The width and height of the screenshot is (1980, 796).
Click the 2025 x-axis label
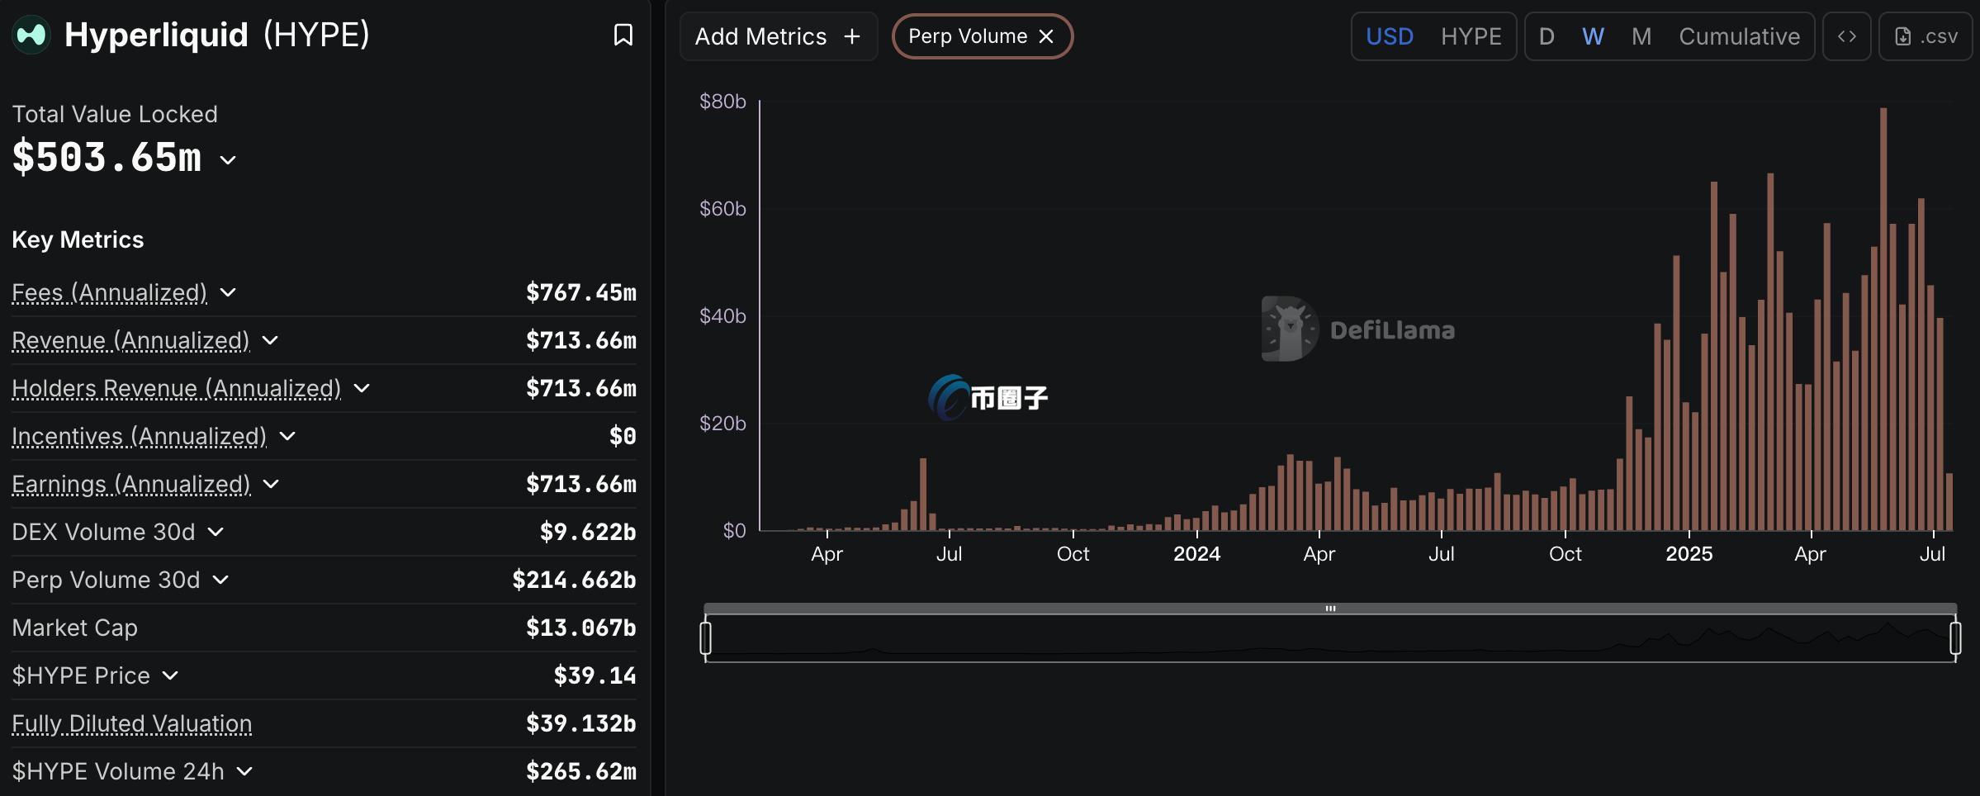[x=1689, y=553]
